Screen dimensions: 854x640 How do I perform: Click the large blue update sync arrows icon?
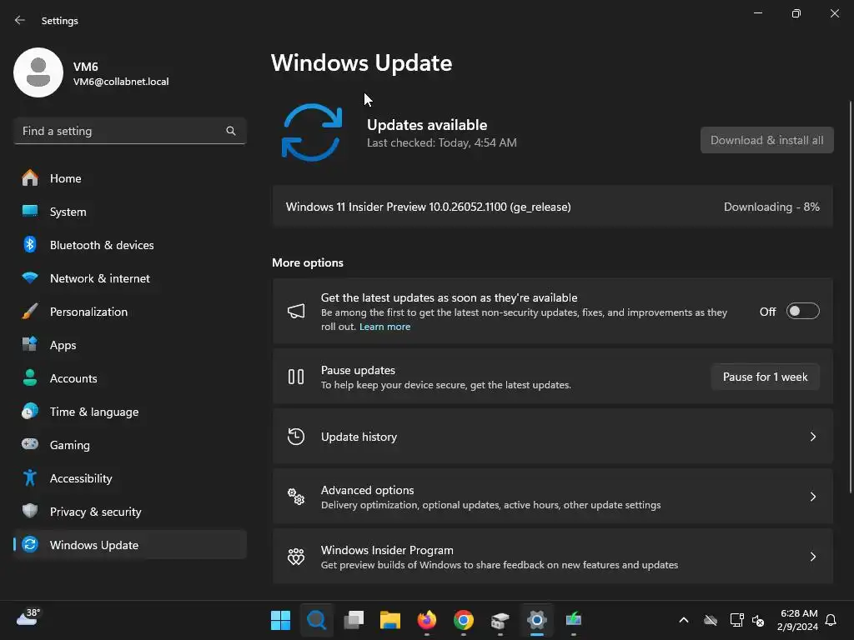point(312,132)
